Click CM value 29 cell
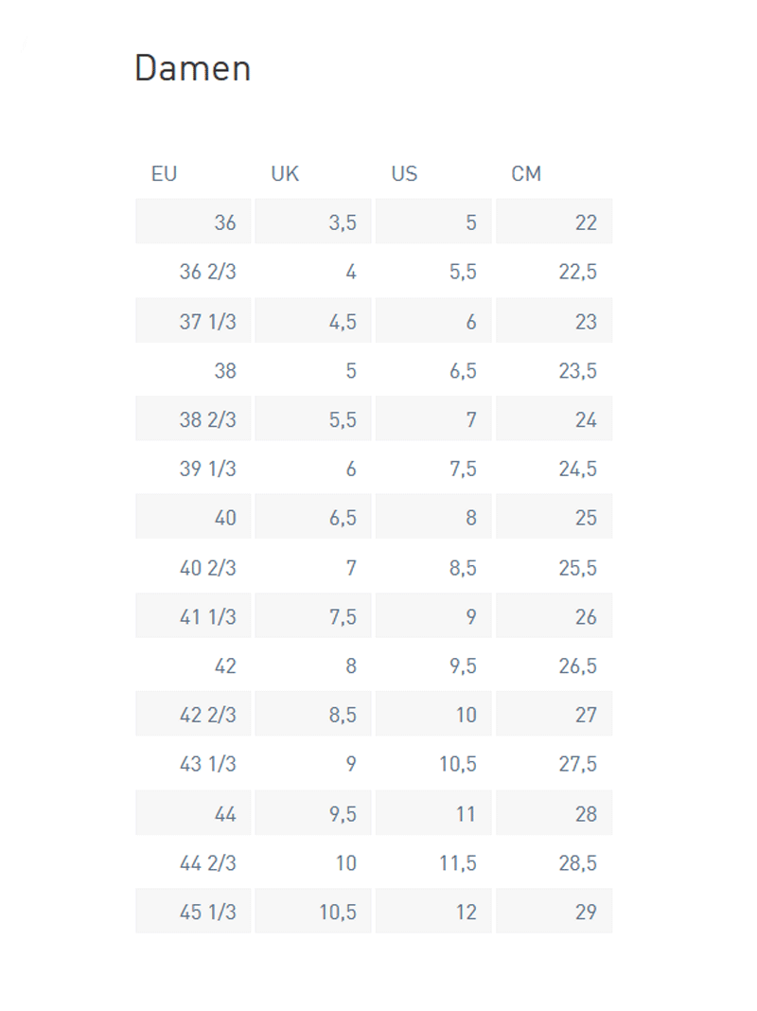757x1011 pixels. coord(555,911)
